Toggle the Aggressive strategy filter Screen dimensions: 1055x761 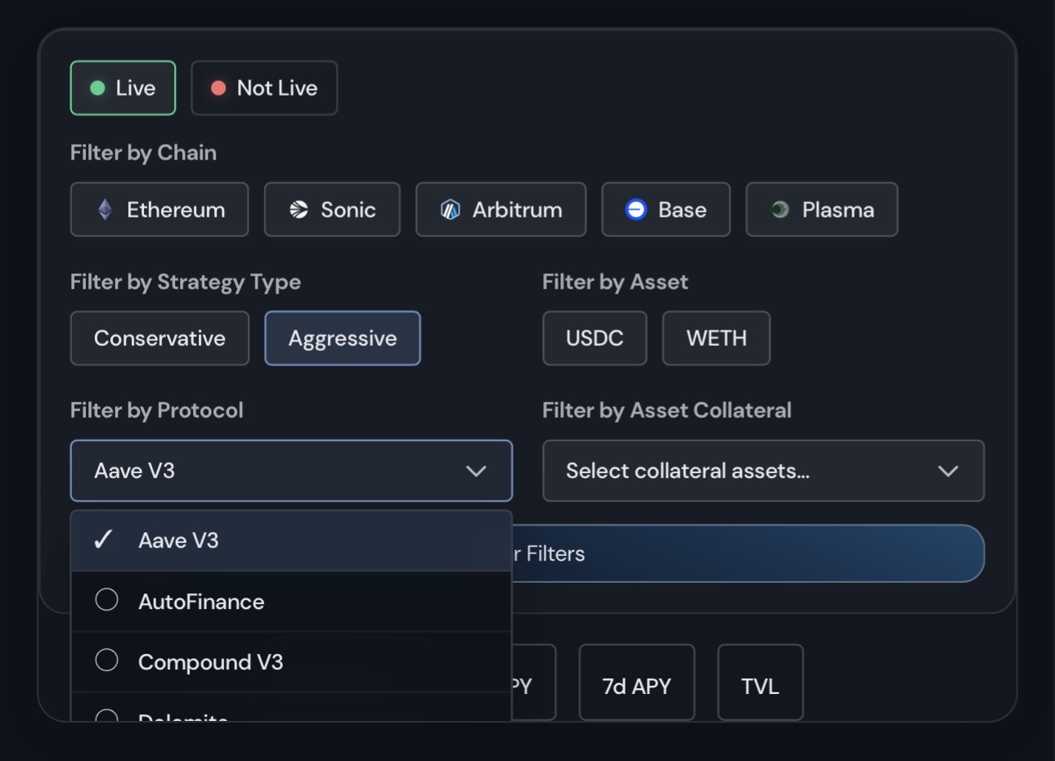point(342,338)
